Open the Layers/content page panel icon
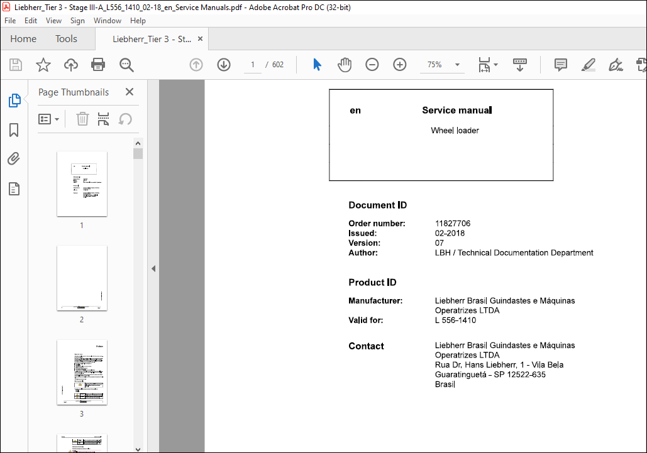The width and height of the screenshot is (647, 453). (x=14, y=188)
